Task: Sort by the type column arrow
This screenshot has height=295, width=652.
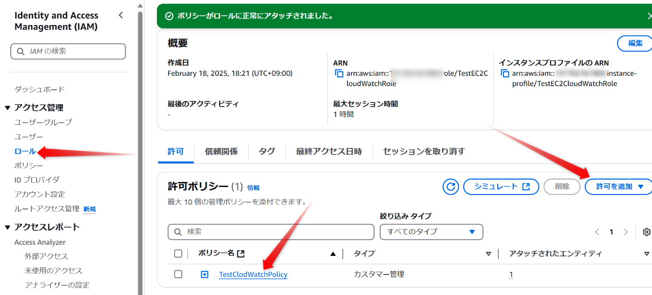Action: (x=489, y=254)
